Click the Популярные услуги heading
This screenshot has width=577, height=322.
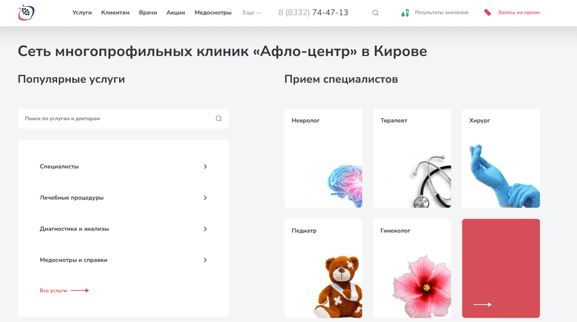click(71, 80)
